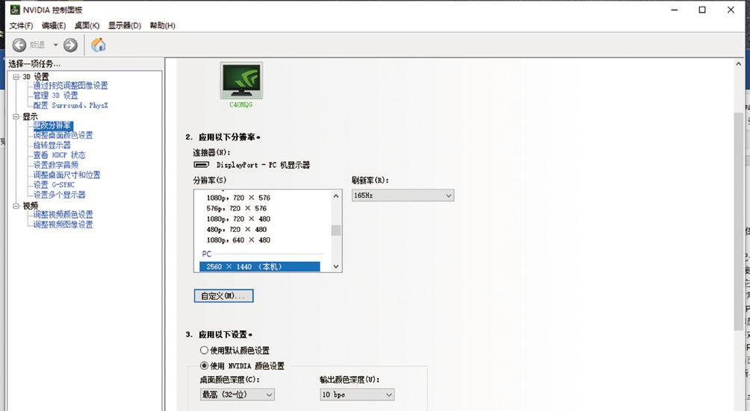Viewport: 750px width, 411px height.
Task: Open 桌面颜色深度 最高 (32-位) dropdown
Action: pos(238,395)
